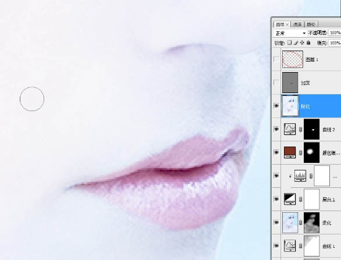Viewport: 341px width, 260px height.
Task: Open the 正常 blend mode dropdown
Action: click(290, 33)
